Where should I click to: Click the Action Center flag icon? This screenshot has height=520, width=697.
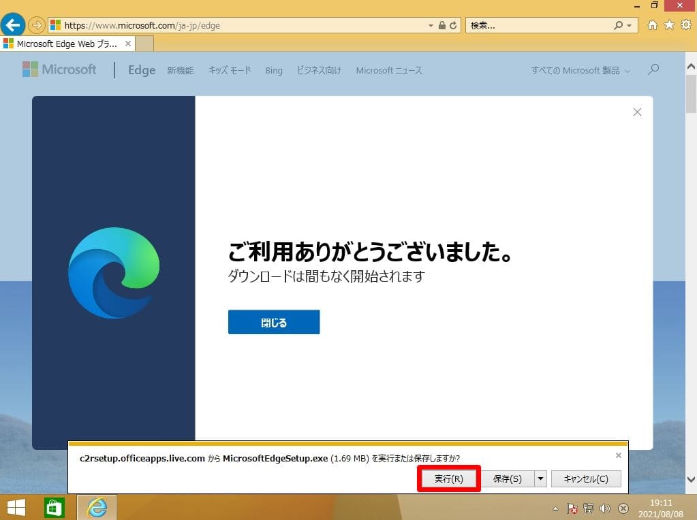(x=572, y=508)
